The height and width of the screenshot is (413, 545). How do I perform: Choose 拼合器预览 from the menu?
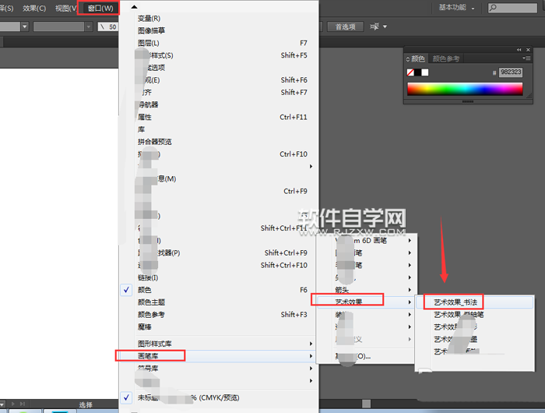(x=218, y=142)
